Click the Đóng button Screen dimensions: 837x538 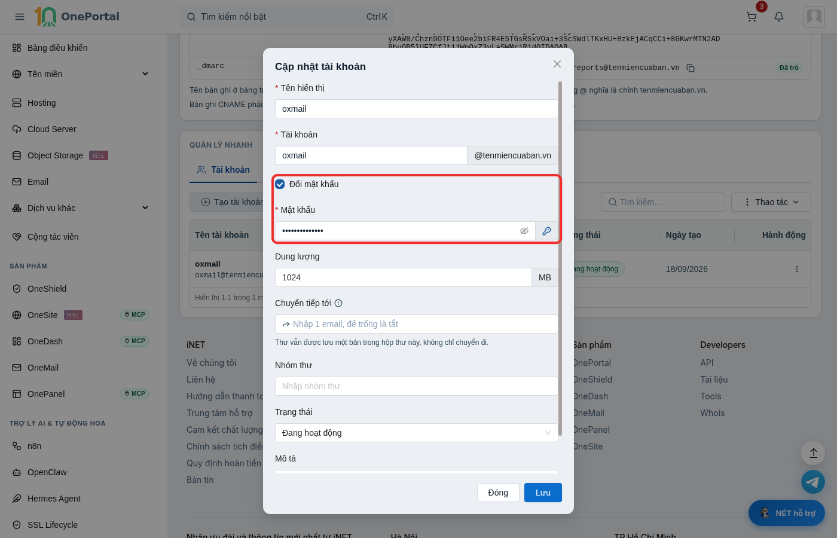tap(498, 493)
